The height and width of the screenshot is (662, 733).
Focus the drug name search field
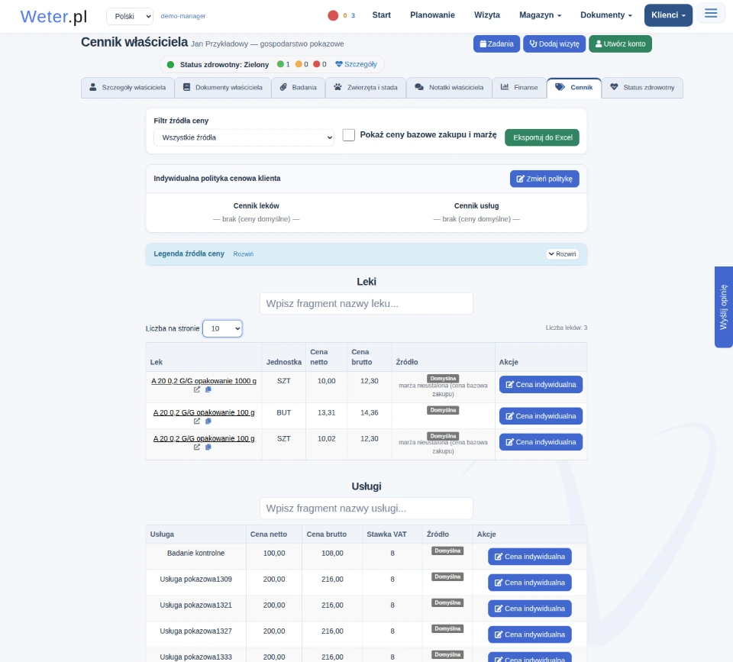[x=366, y=304]
